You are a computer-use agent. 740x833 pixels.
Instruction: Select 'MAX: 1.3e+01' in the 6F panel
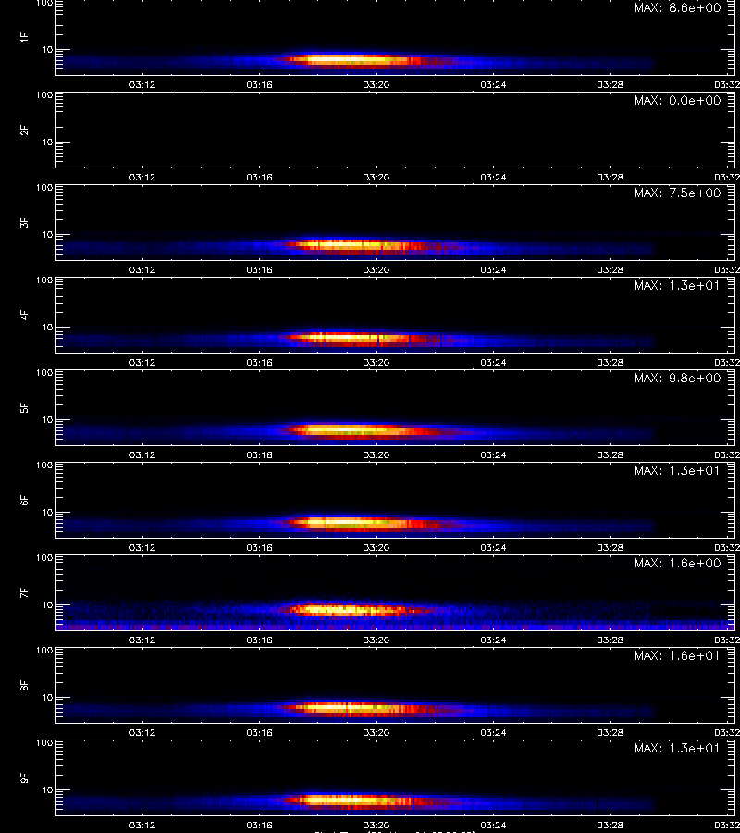[x=677, y=471]
